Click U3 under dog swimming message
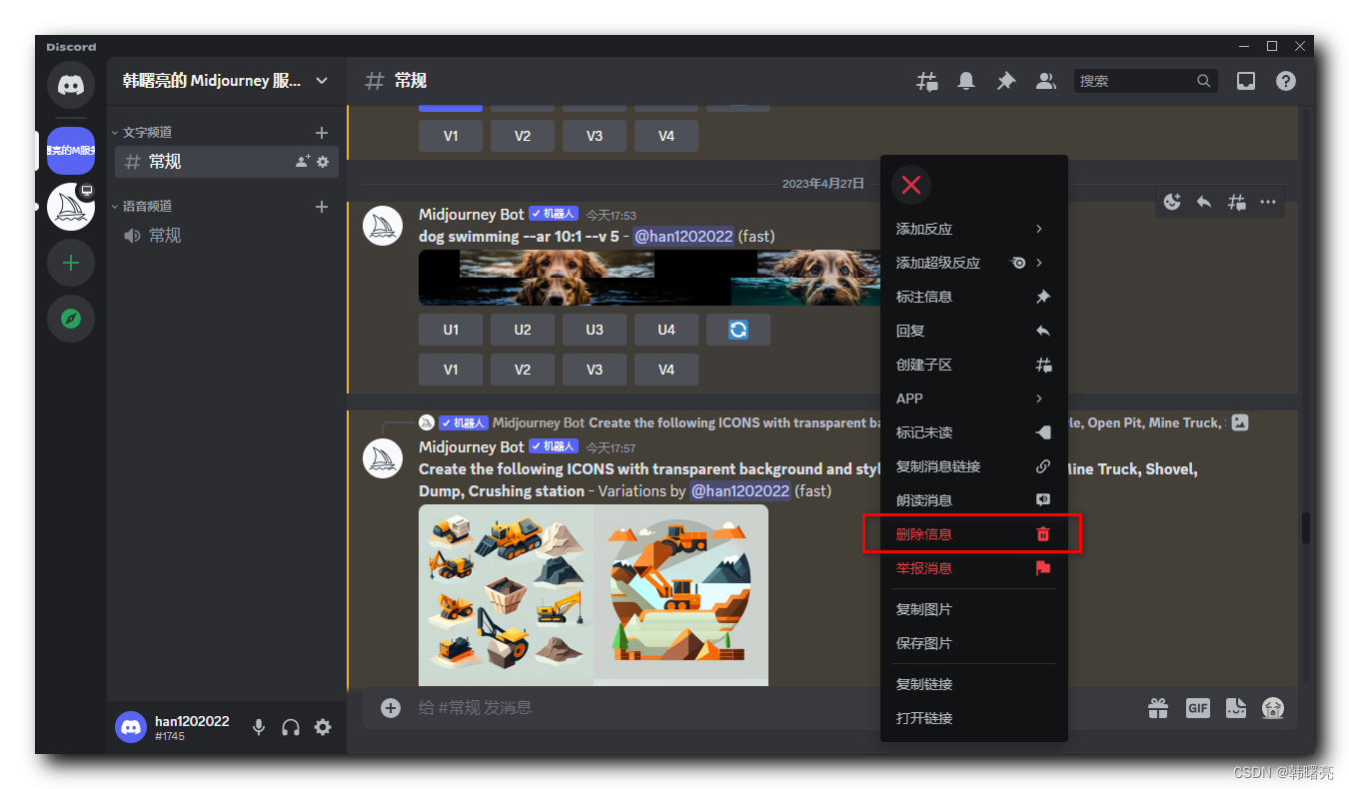 click(595, 330)
